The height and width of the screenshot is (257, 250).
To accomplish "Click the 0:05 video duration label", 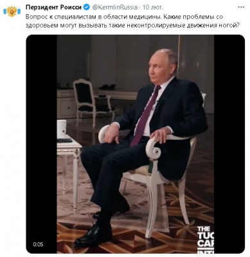I will click(38, 244).
